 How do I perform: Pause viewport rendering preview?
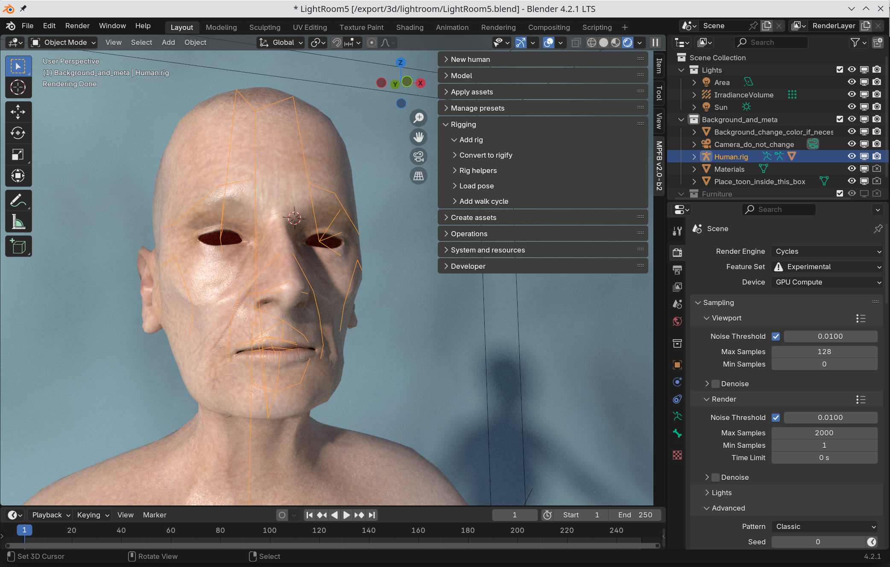click(x=655, y=42)
